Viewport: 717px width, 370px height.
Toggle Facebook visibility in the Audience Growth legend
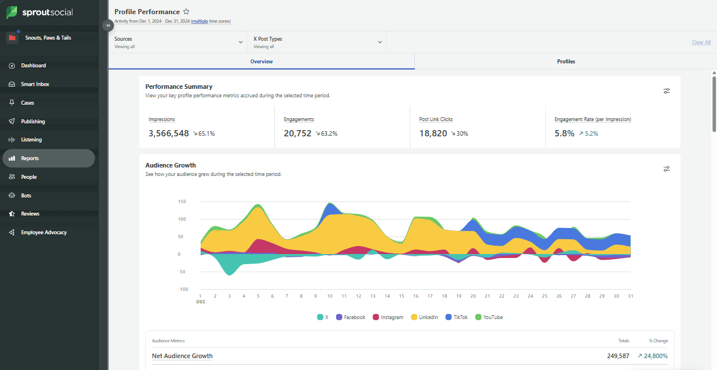point(350,317)
